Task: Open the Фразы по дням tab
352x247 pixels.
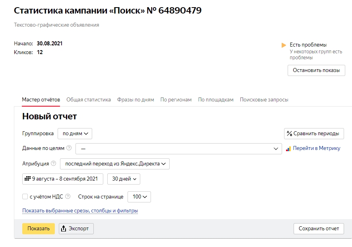Action: [135, 99]
